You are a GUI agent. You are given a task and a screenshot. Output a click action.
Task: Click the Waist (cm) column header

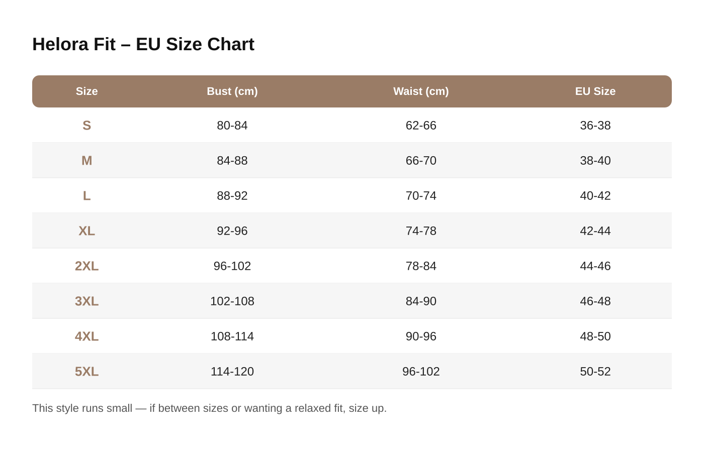[421, 91]
